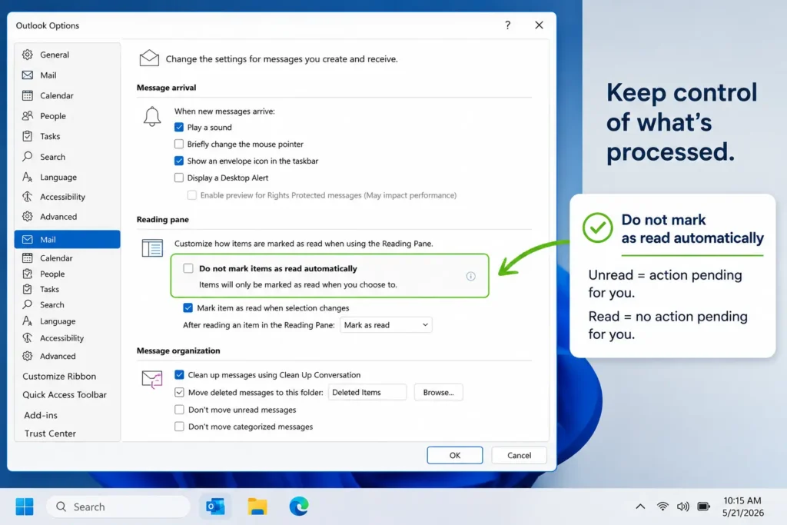Click the battery icon in system tray
The image size is (787, 525).
704,507
